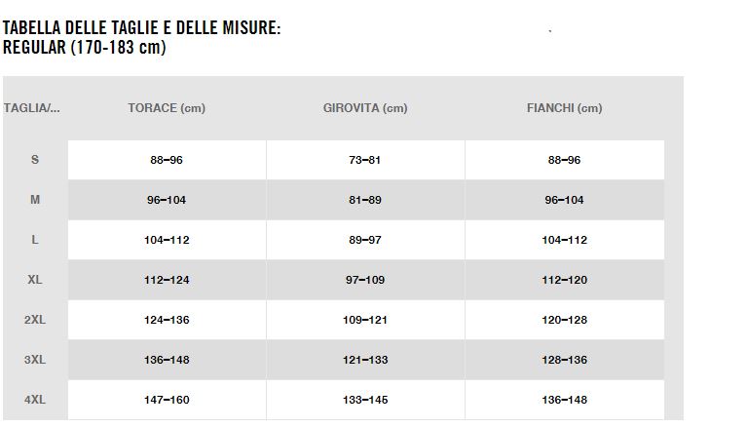Select the 4XL size row label
Image resolution: width=747 pixels, height=427 pixels.
tap(35, 400)
